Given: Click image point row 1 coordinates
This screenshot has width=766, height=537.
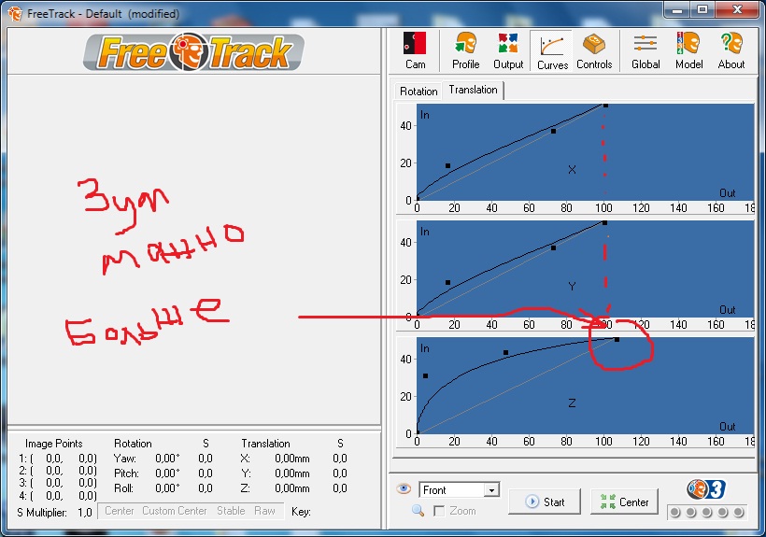Looking at the screenshot, I should pyautogui.click(x=58, y=459).
